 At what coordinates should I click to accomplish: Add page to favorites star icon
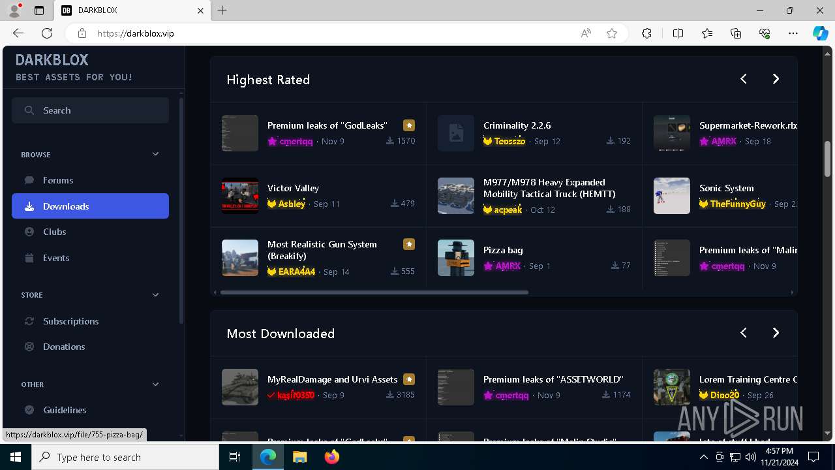point(612,33)
